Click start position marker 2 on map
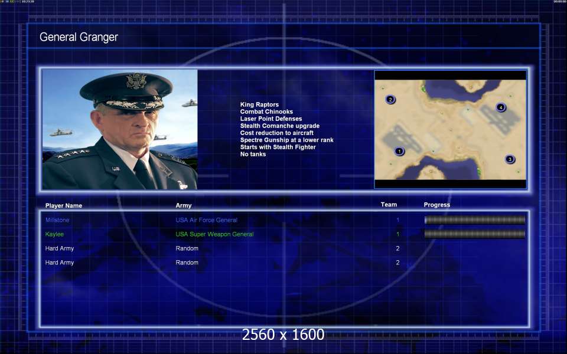The height and width of the screenshot is (354, 567). pyautogui.click(x=390, y=99)
